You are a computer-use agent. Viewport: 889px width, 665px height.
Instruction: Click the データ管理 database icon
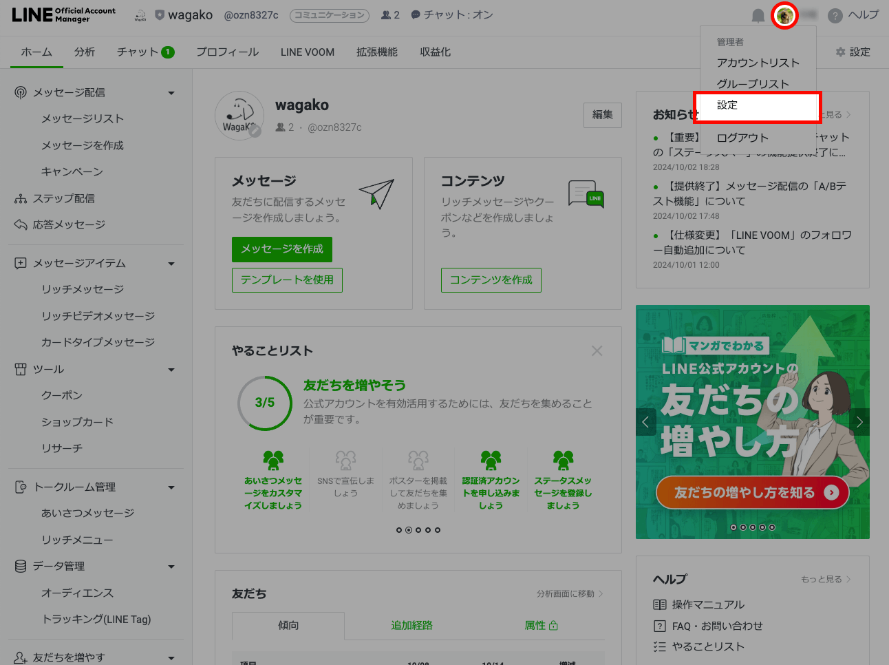click(21, 566)
